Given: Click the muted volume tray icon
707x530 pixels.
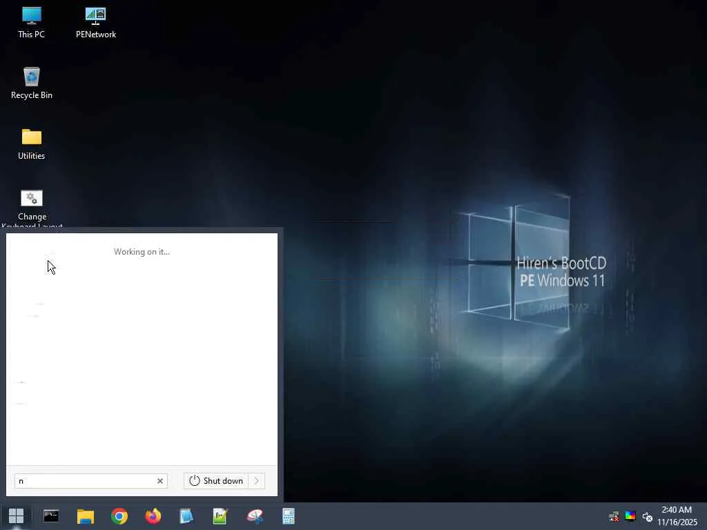Looking at the screenshot, I should point(648,516).
